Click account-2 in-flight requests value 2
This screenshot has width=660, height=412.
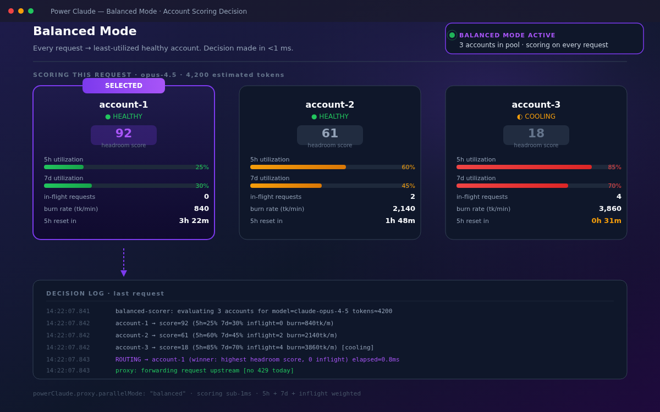[413, 197]
